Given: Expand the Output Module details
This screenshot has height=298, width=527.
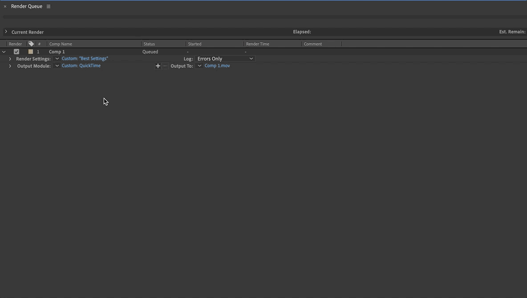Looking at the screenshot, I should 10,66.
